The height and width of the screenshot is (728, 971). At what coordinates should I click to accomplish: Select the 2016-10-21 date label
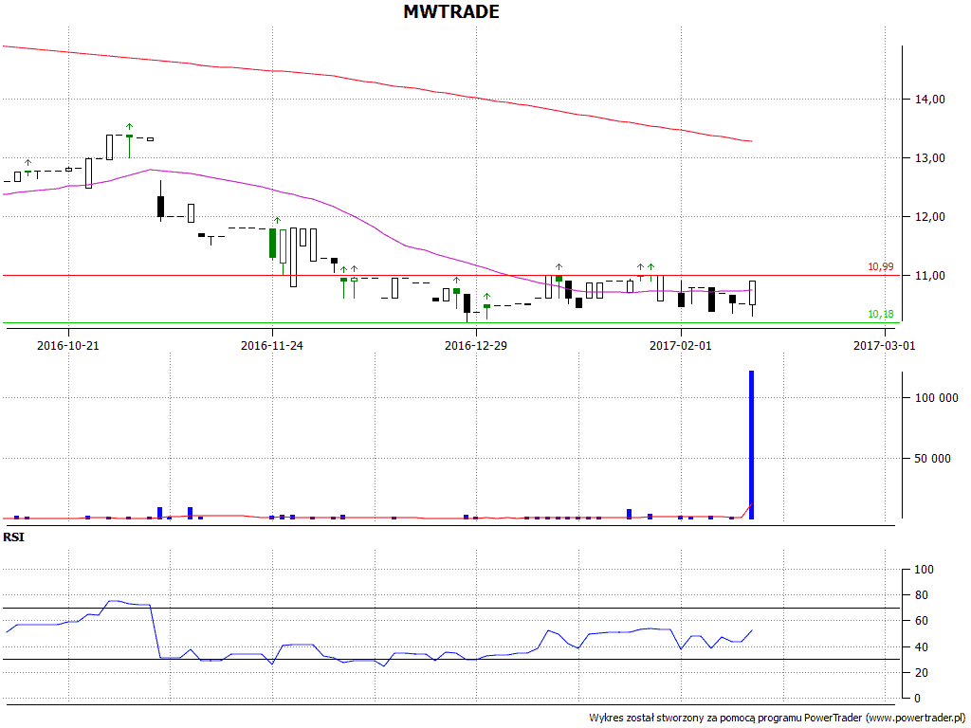click(68, 346)
